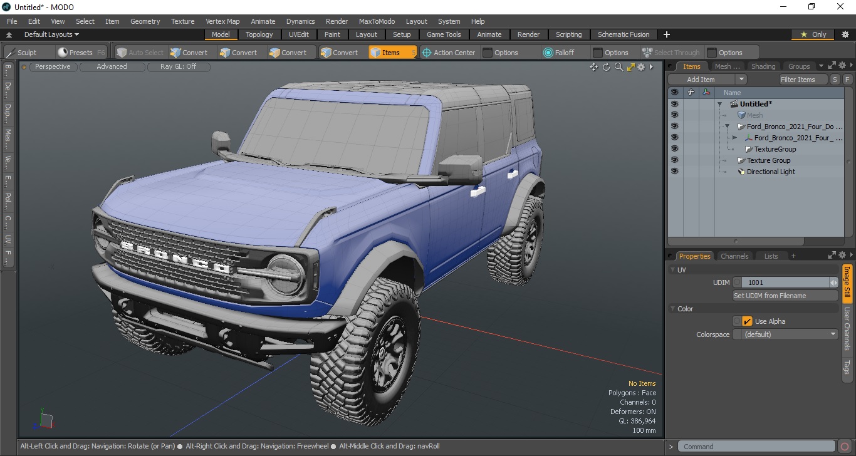Click the eye icon in the list header
The height and width of the screenshot is (456, 856).
(x=674, y=92)
